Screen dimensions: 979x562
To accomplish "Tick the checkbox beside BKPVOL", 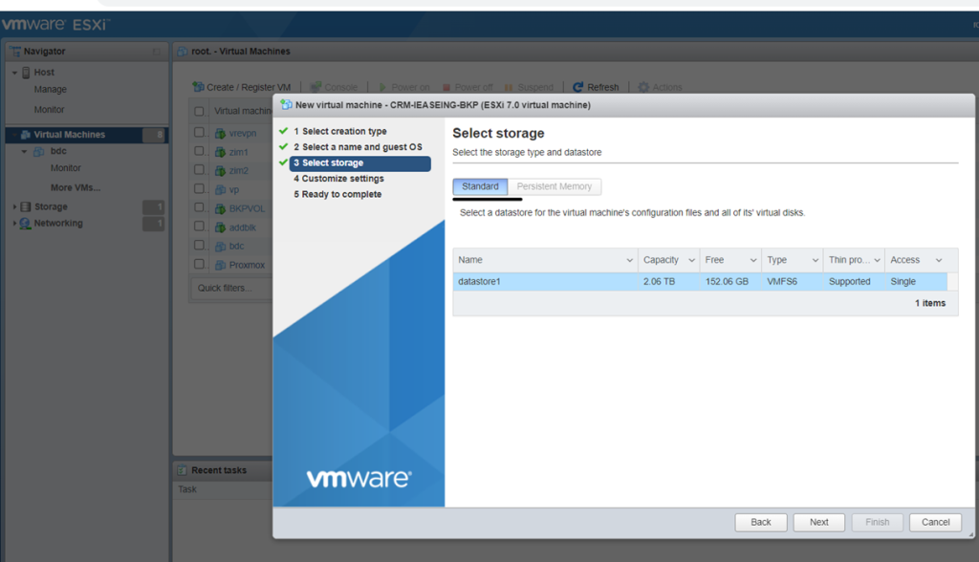I will pyautogui.click(x=200, y=208).
